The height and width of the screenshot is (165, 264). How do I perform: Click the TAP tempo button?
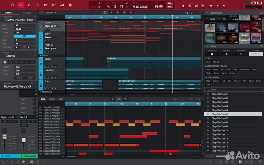coord(169,3)
